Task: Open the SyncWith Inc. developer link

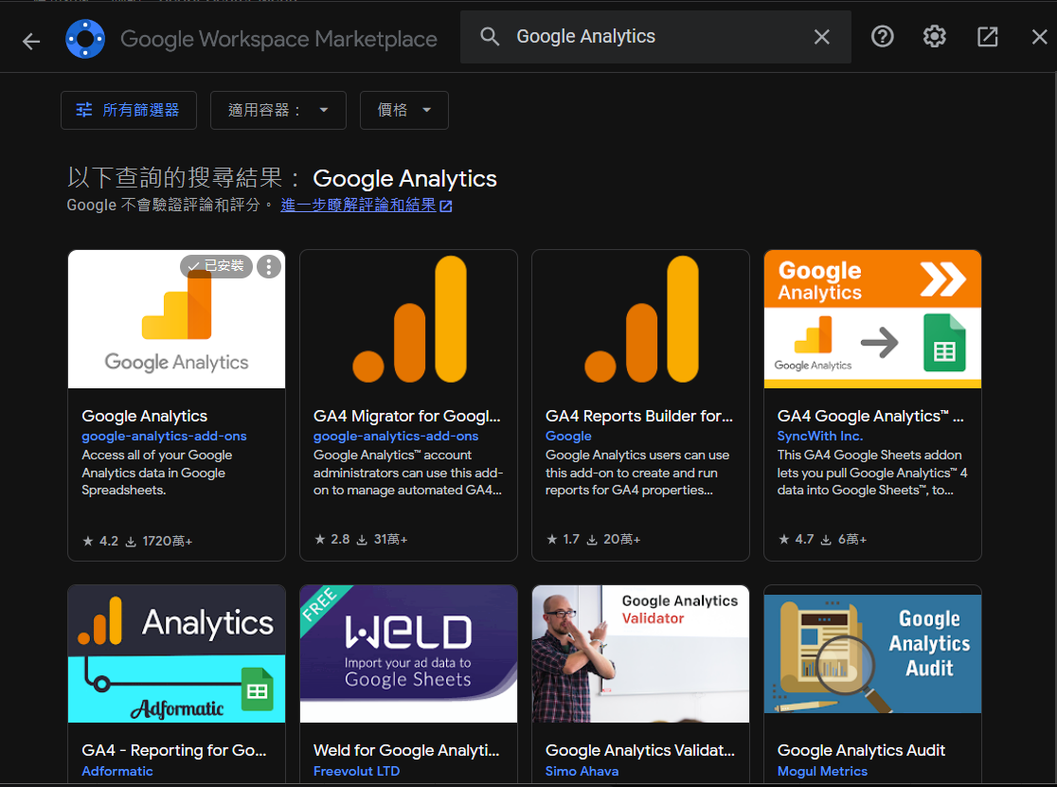Action: click(819, 436)
